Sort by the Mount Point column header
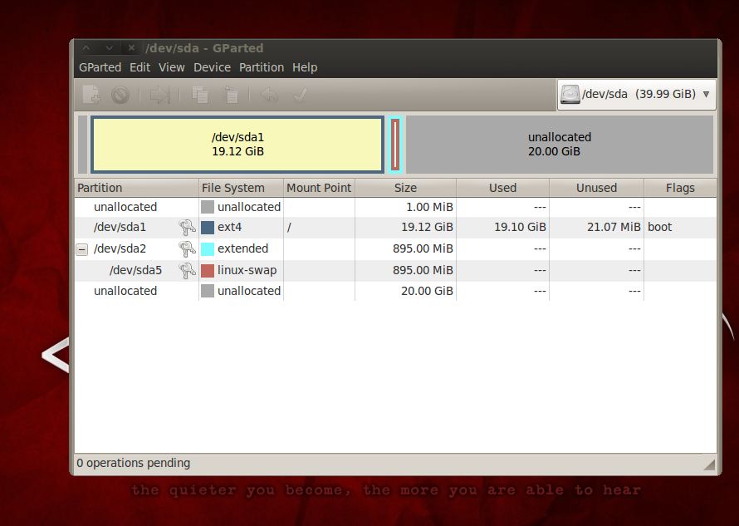Screen dimensions: 739x526 coord(319,188)
